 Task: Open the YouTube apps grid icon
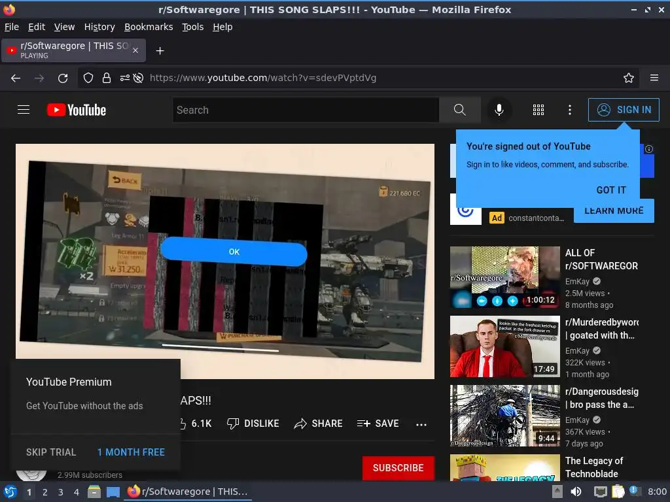[538, 110]
